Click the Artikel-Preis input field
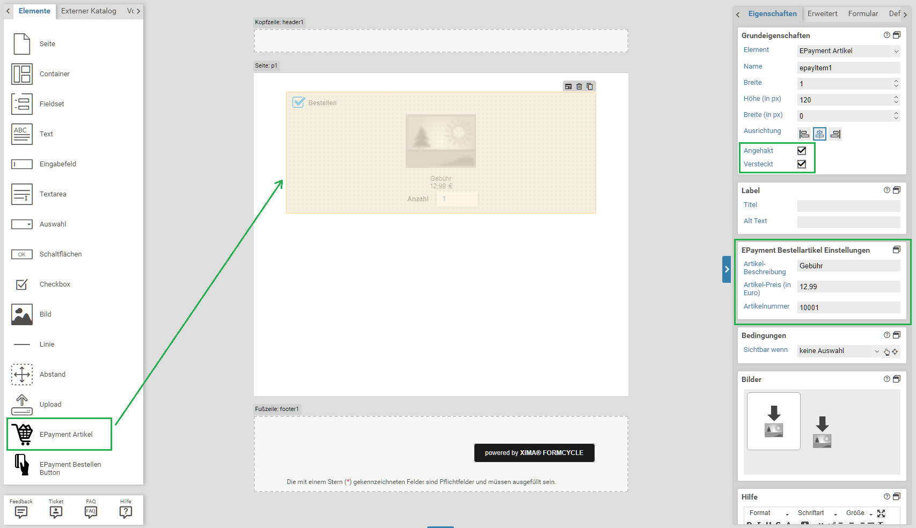 click(x=848, y=287)
